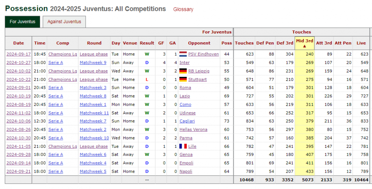
Task: Open the 2024-09-17 match report
Action: 19,54
